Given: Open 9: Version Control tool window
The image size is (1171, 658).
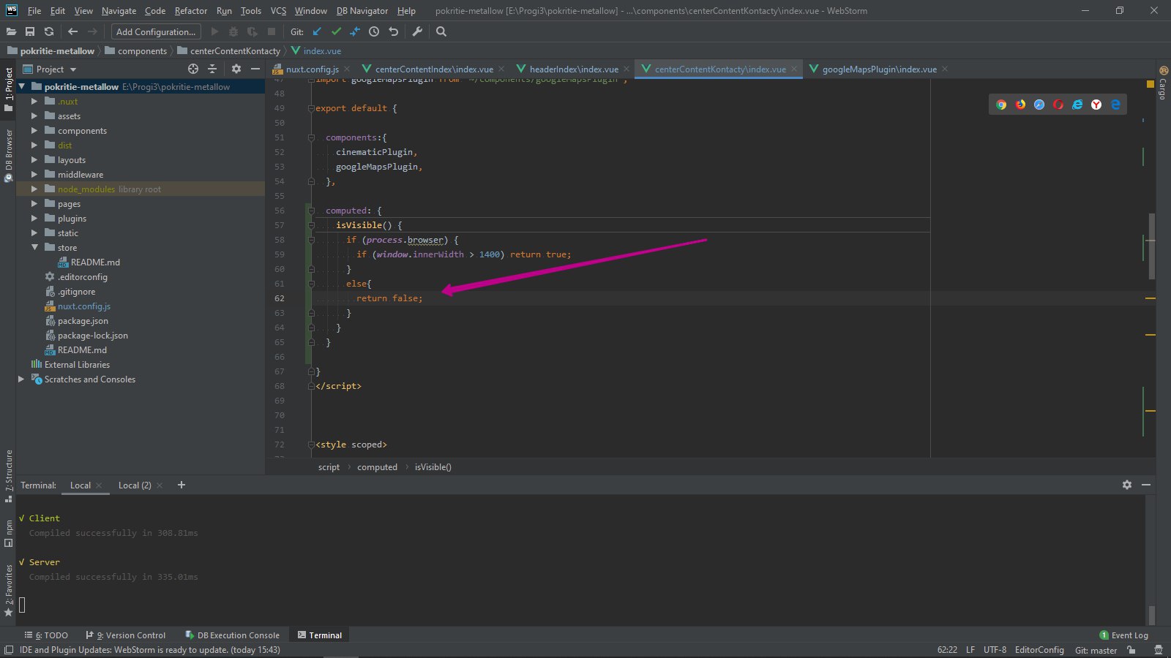Looking at the screenshot, I should pos(126,635).
